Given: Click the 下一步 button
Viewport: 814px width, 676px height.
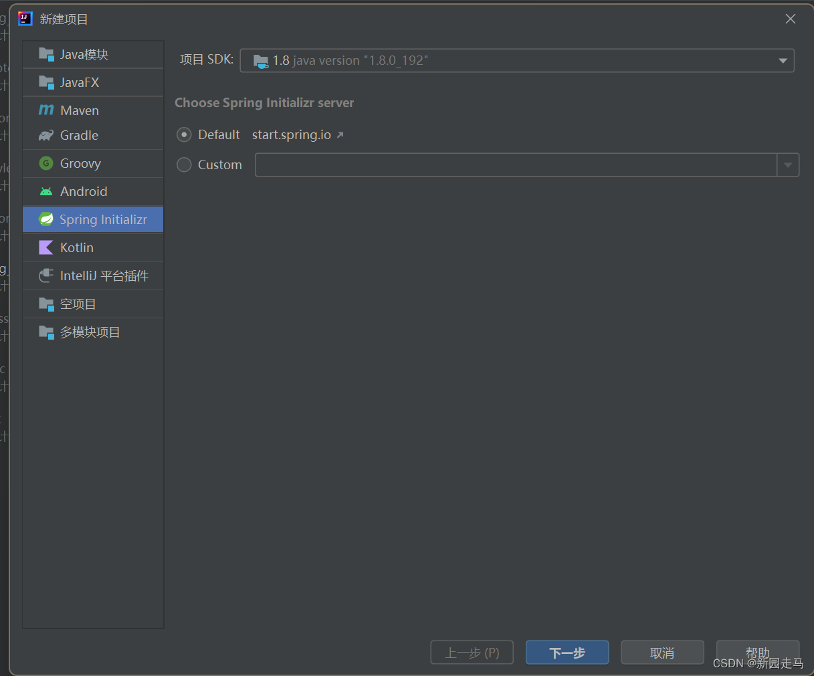Looking at the screenshot, I should 567,653.
